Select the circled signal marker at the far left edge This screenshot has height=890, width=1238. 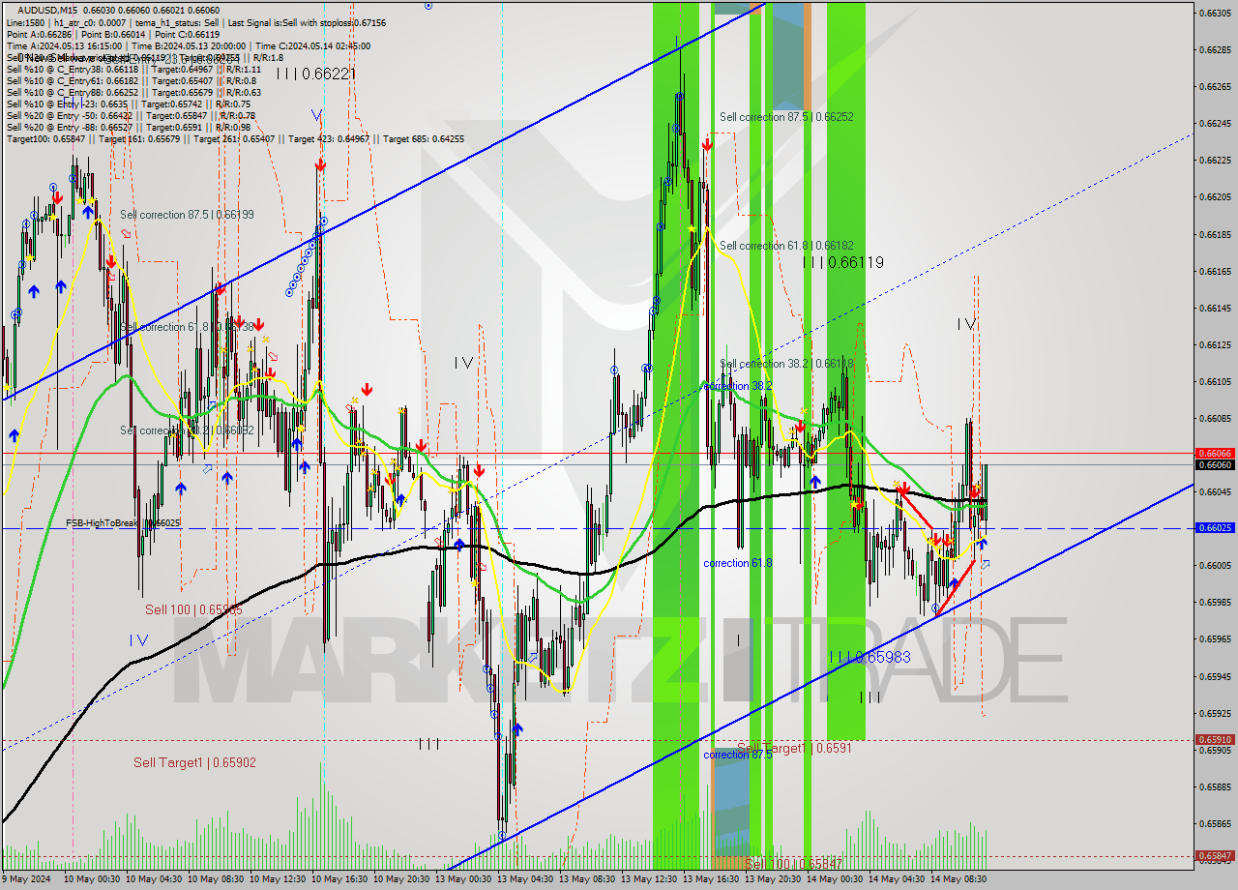tap(16, 312)
